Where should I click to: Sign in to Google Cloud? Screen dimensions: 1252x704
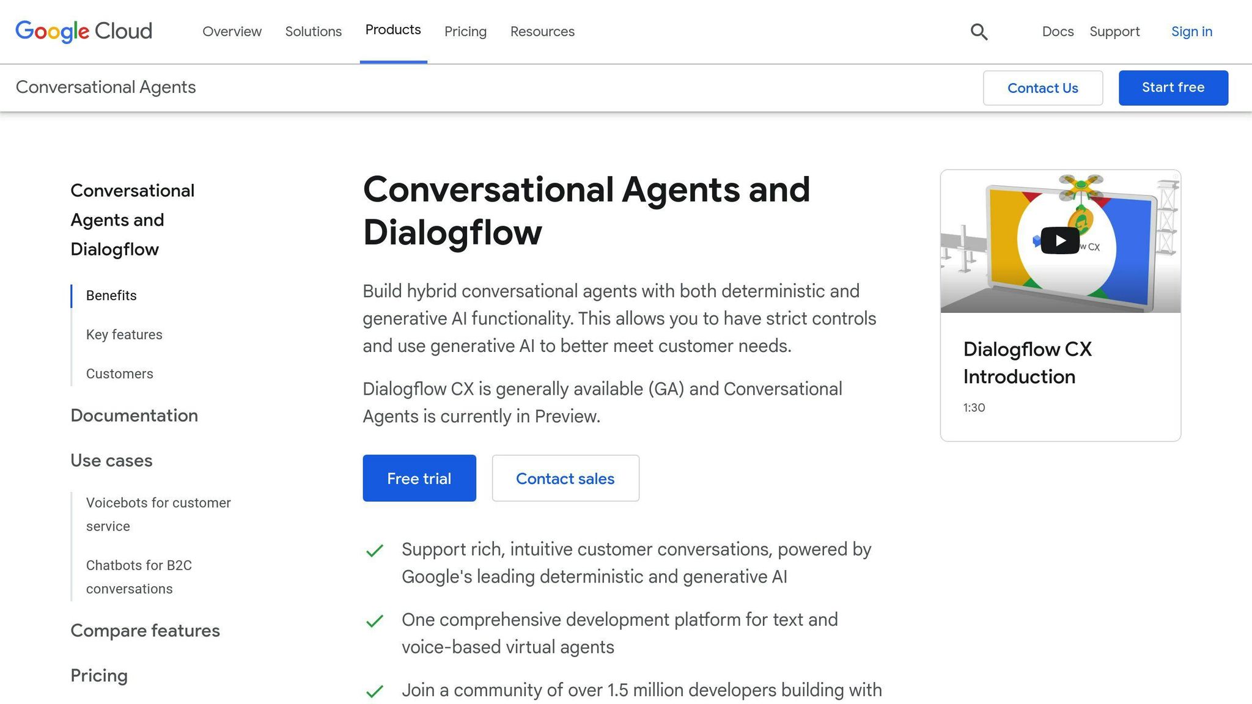pyautogui.click(x=1191, y=31)
